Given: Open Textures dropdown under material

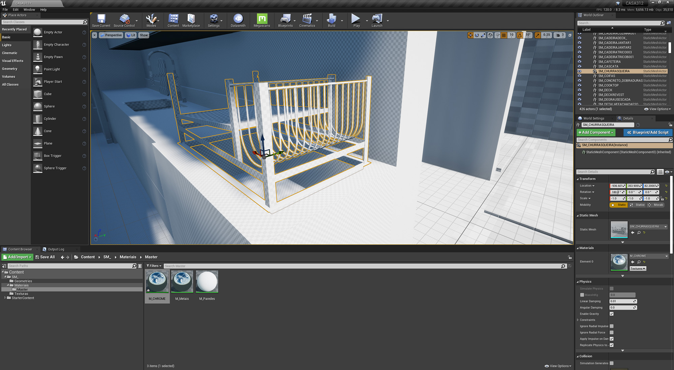Looking at the screenshot, I should tap(638, 269).
